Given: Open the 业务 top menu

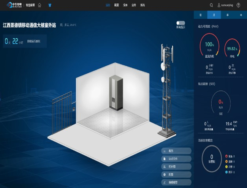Looking at the screenshot, I should click(134, 5).
